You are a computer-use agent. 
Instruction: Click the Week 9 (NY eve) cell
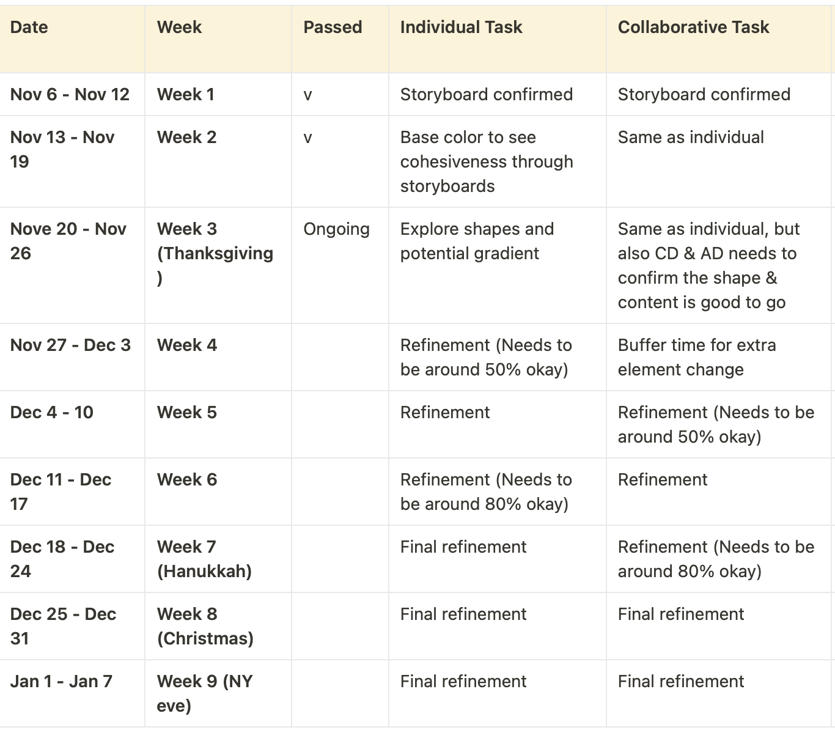(218, 693)
